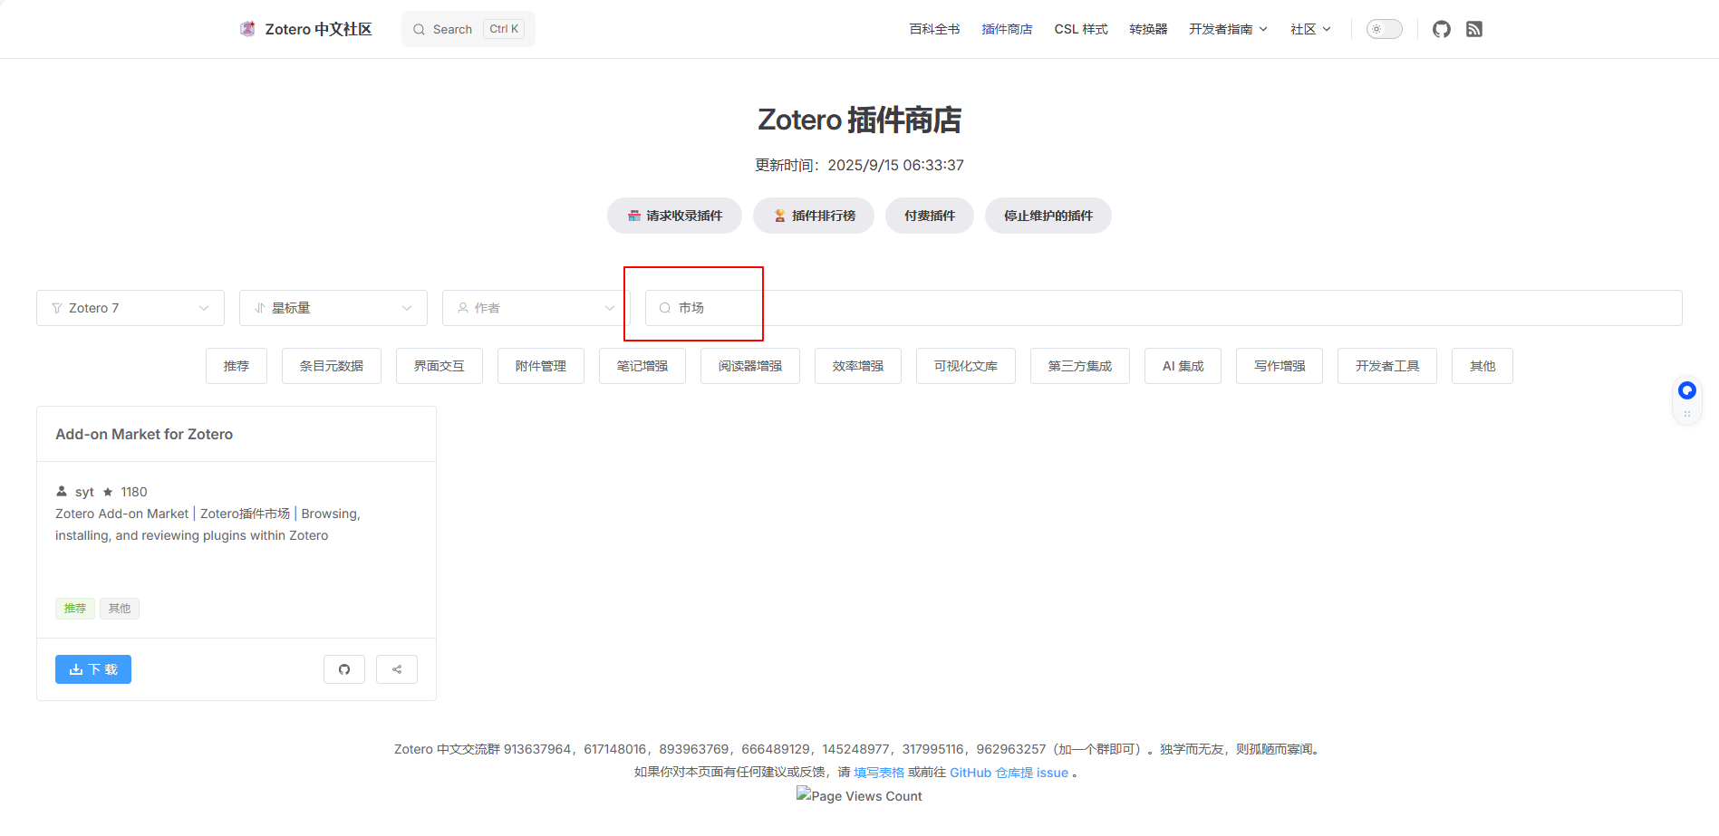The width and height of the screenshot is (1719, 836).
Task: Open the card's GitHub icon button
Action: pyautogui.click(x=344, y=669)
